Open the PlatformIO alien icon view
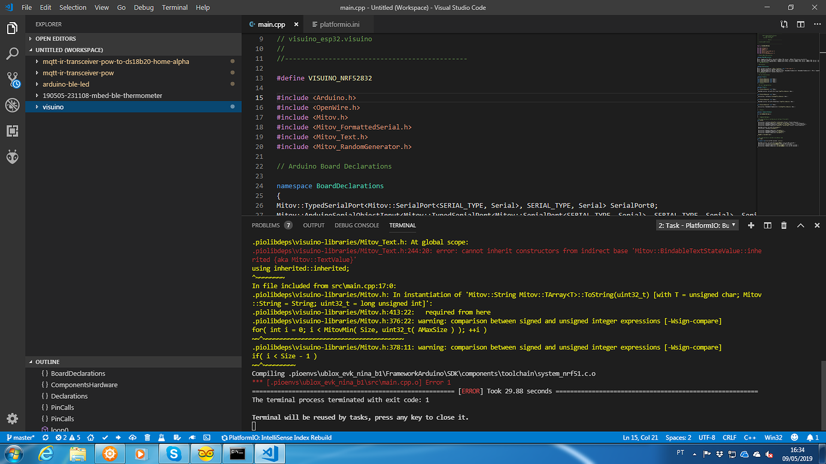 [12, 157]
